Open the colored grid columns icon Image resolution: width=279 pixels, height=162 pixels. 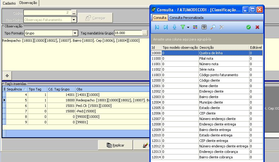195,27
